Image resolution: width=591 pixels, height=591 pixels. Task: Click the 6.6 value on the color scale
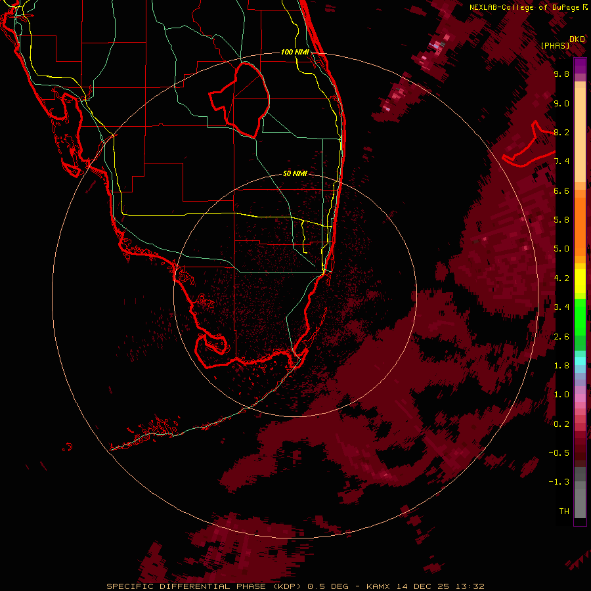click(561, 190)
